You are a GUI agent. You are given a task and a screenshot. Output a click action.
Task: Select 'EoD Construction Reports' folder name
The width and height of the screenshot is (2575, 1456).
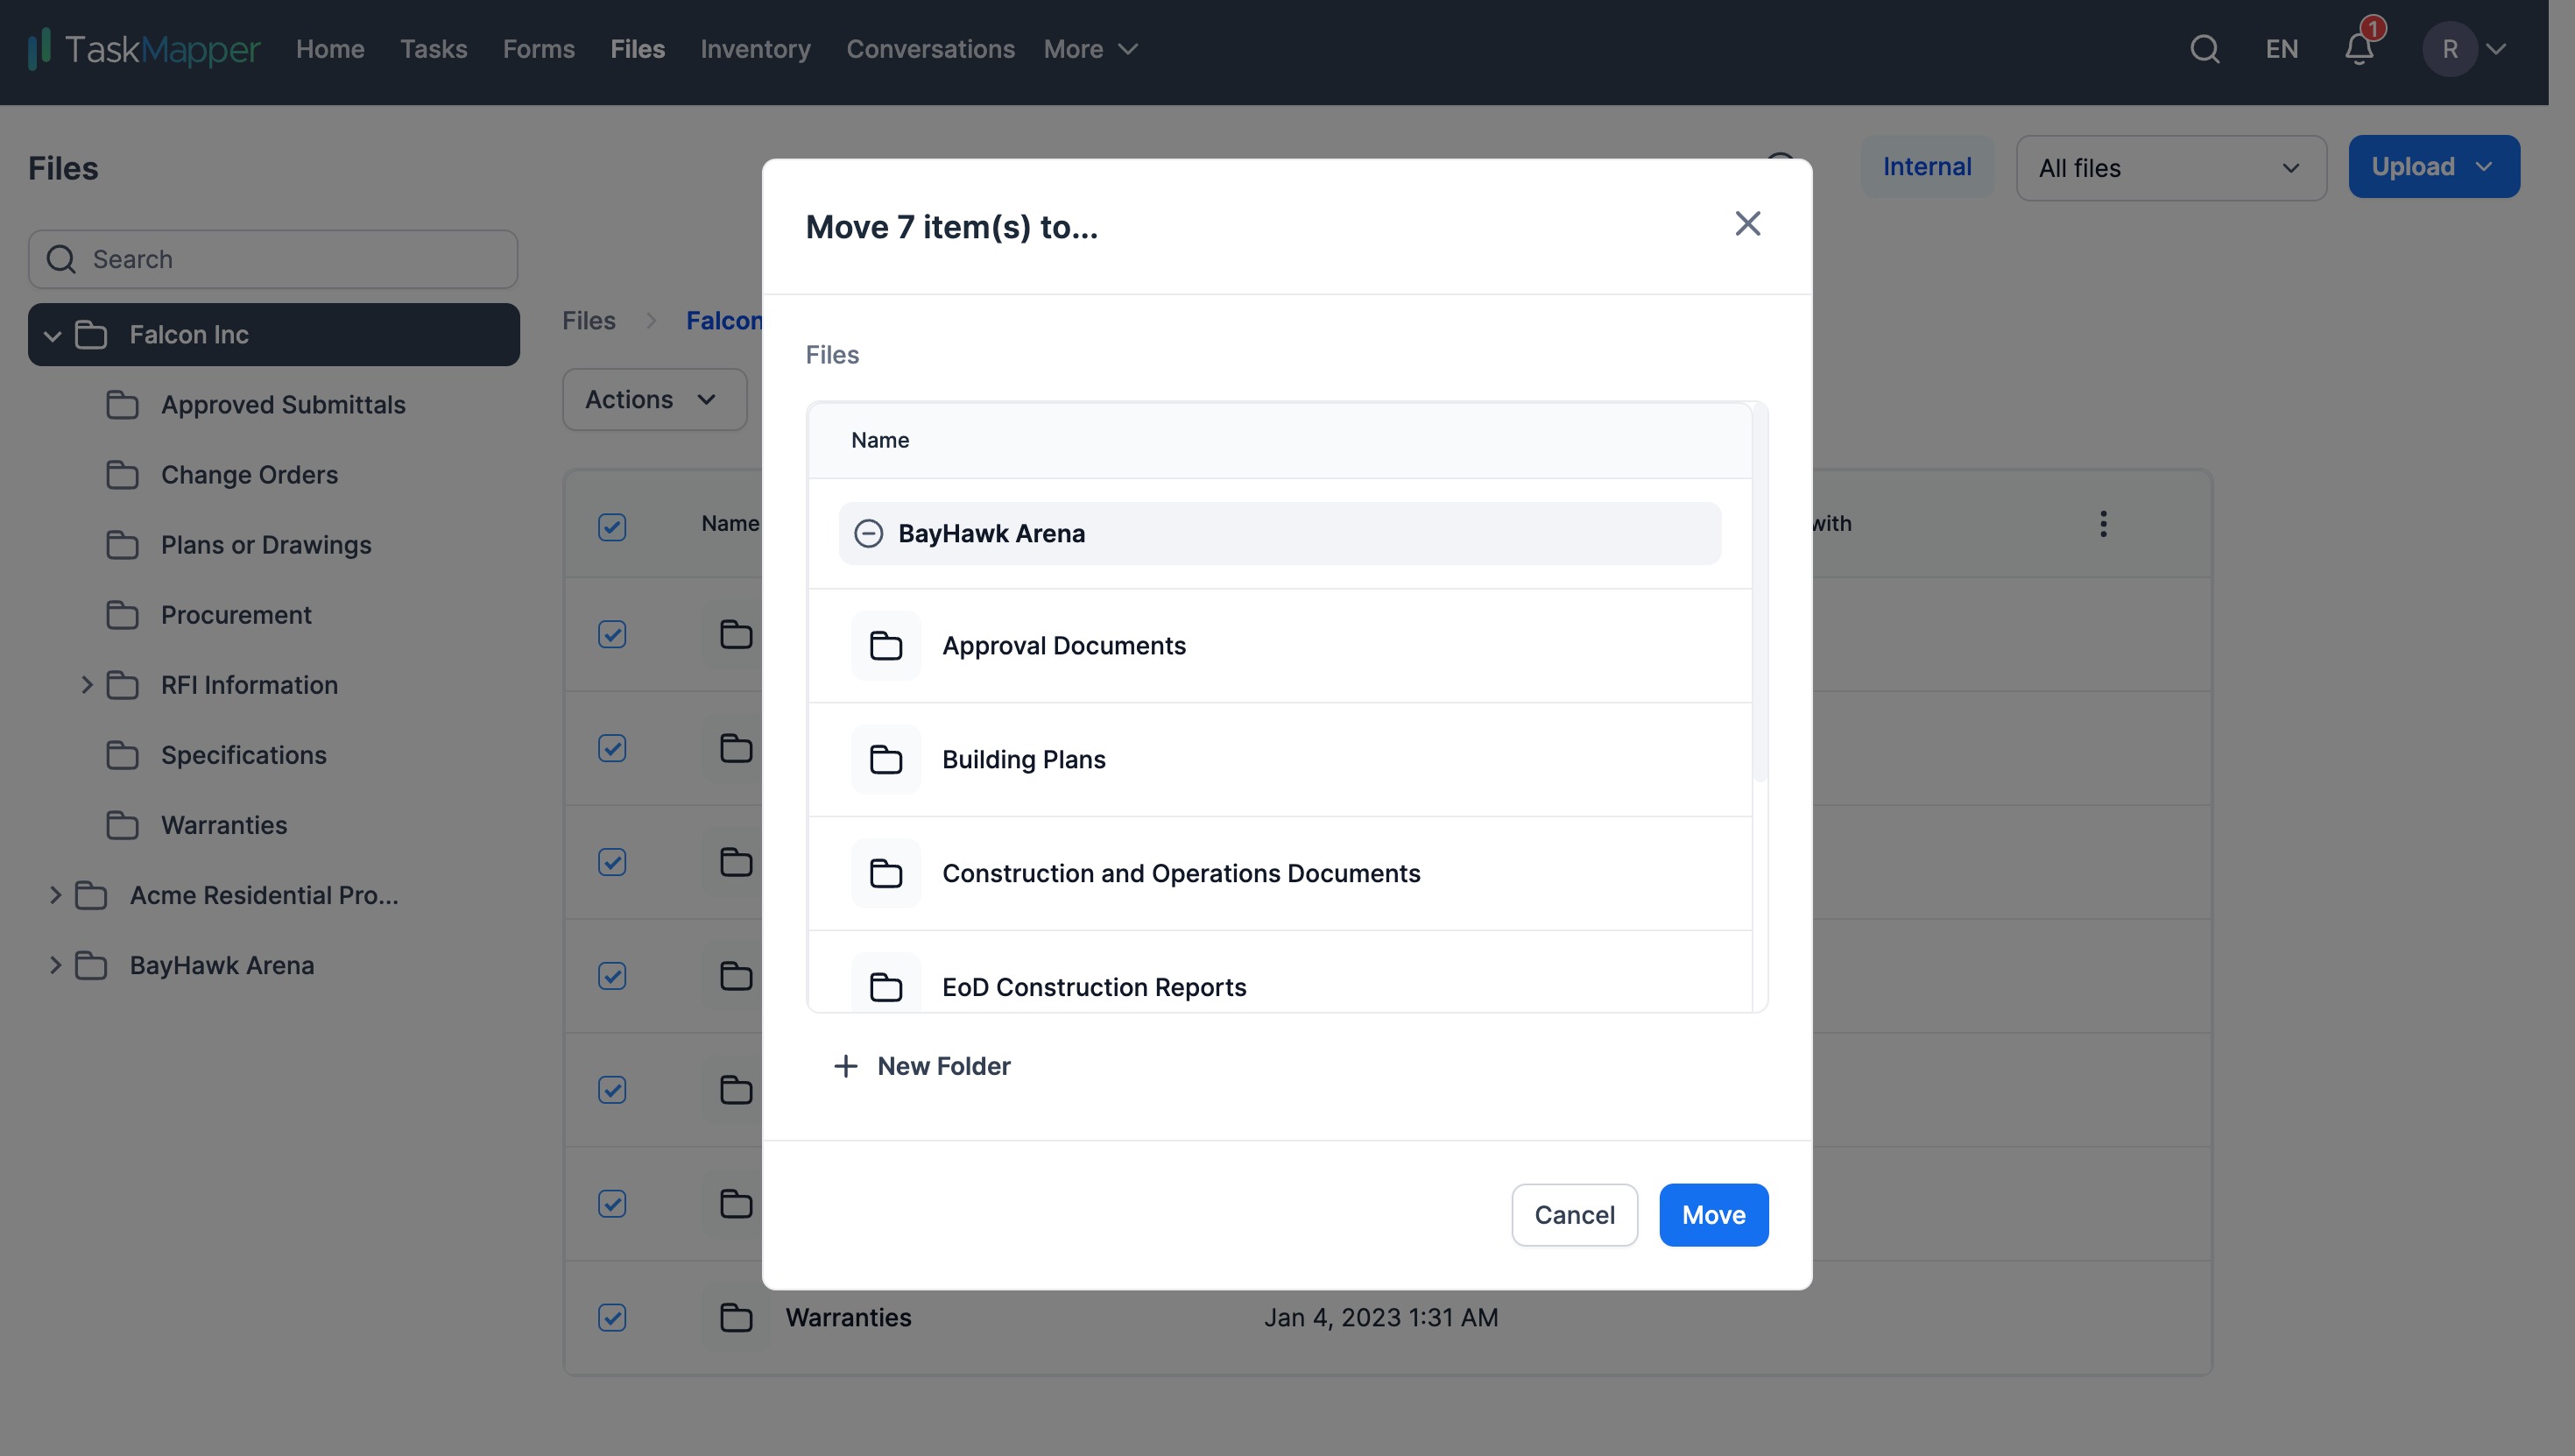1094,988
